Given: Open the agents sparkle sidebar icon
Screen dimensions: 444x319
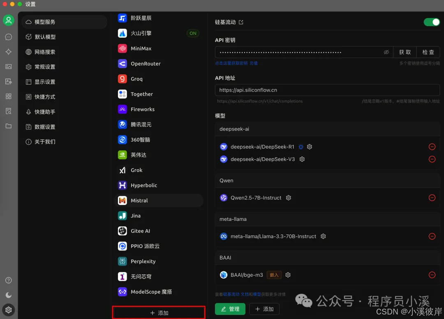Looking at the screenshot, I should click(9, 52).
